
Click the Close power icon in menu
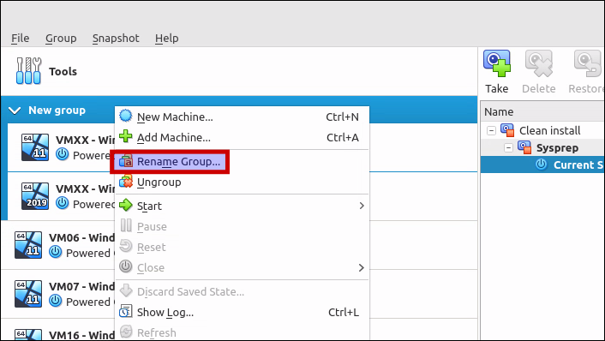coord(126,266)
